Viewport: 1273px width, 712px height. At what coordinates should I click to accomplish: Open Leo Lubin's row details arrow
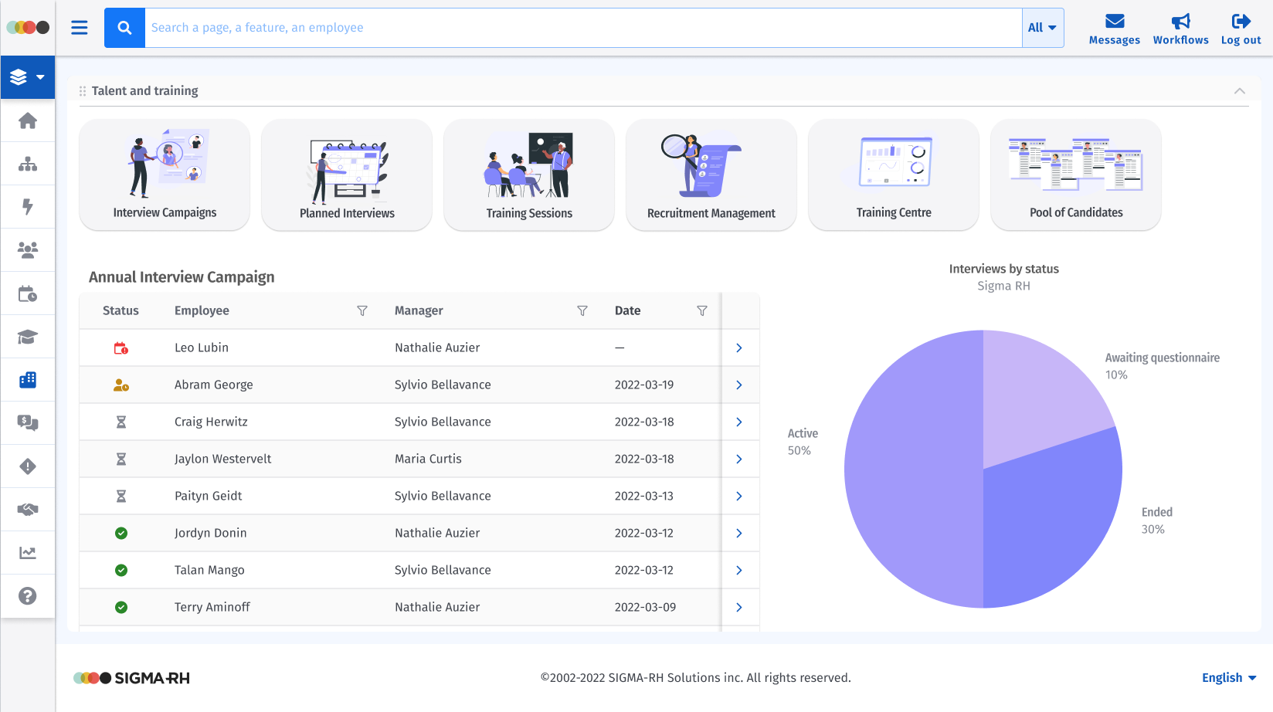(739, 348)
